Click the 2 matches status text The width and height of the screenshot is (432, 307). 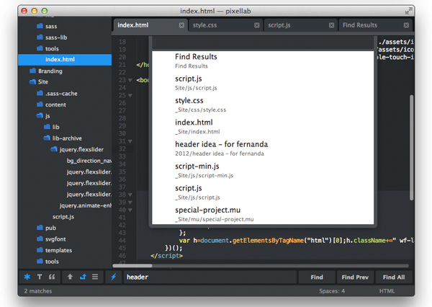click(38, 291)
